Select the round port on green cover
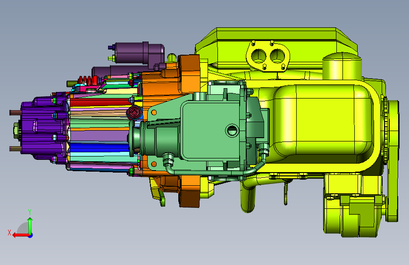Viewport: 409px width, 265px height. (x=232, y=130)
